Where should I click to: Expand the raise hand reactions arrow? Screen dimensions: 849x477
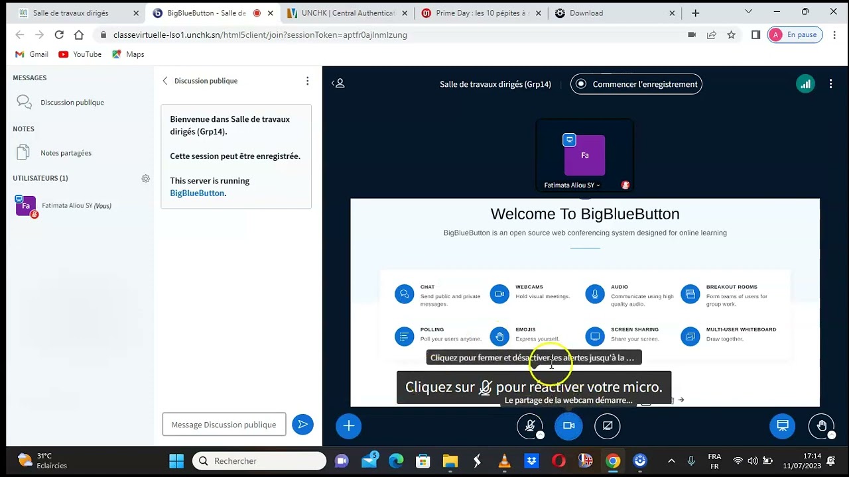(832, 435)
